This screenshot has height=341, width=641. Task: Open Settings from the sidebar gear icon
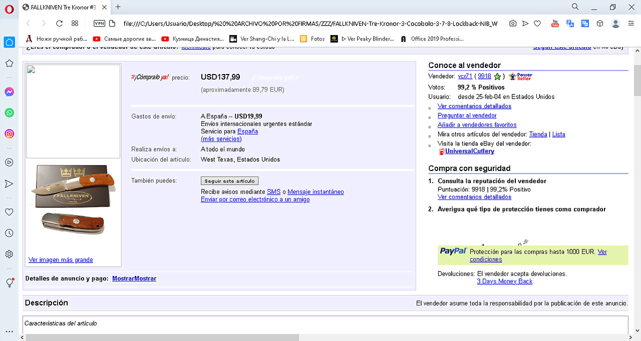(x=9, y=254)
